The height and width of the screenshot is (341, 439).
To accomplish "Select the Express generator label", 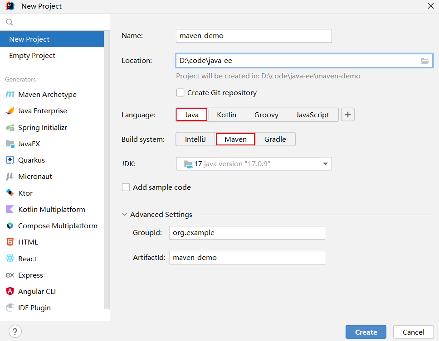I will (30, 275).
